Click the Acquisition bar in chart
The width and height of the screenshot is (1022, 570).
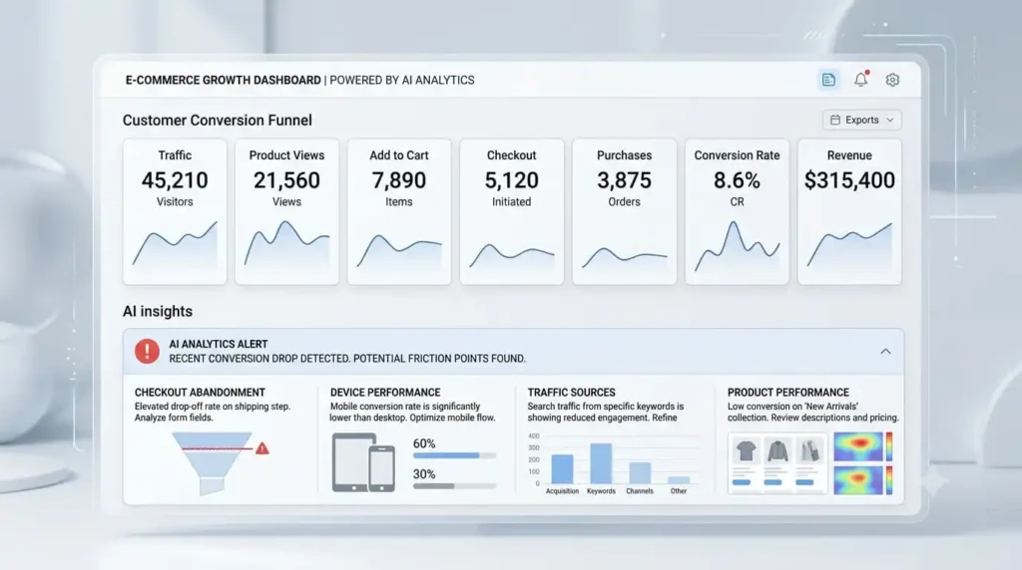[x=562, y=469]
